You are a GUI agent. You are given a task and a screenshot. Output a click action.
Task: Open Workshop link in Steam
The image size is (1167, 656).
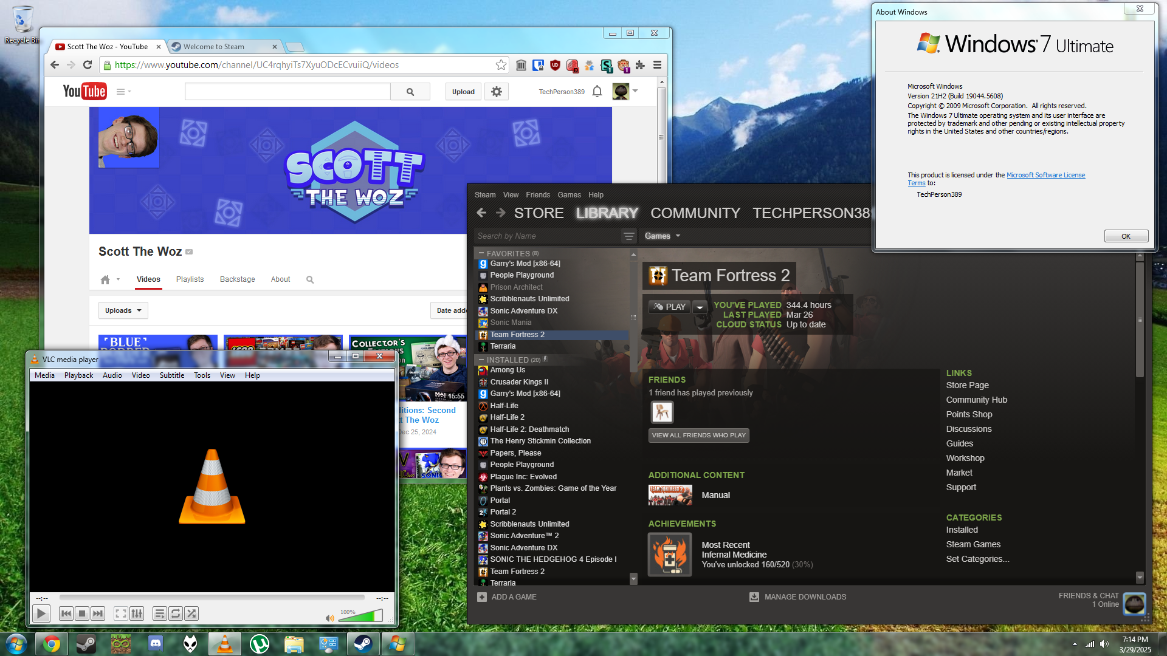pos(965,458)
